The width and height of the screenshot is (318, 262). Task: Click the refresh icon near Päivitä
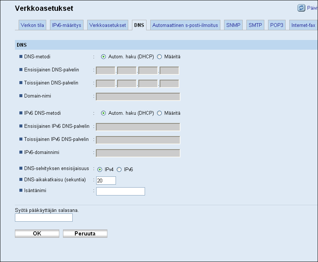pyautogui.click(x=301, y=8)
